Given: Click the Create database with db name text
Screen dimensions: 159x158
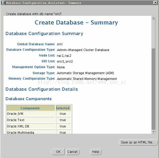Looking at the screenshot, I should click(x=34, y=14).
